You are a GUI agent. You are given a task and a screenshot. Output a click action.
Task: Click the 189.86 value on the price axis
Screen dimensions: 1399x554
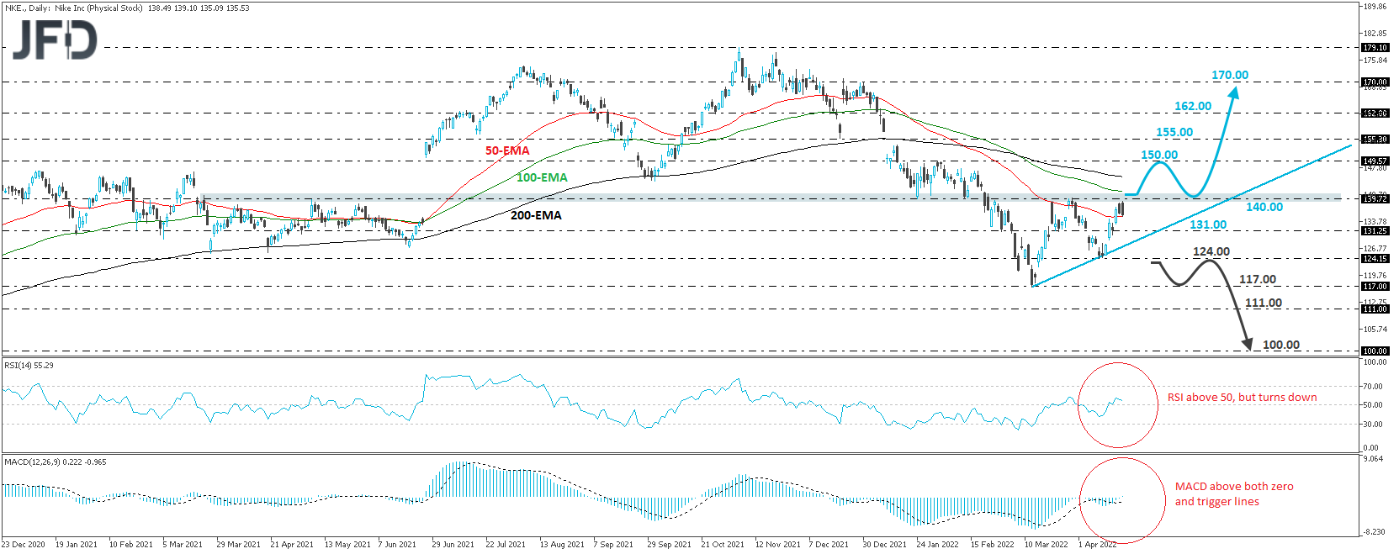click(x=1375, y=7)
